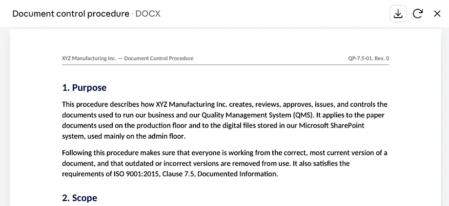The height and width of the screenshot is (206, 449).
Task: Click the words 'admin floor'
Action: click(166, 136)
